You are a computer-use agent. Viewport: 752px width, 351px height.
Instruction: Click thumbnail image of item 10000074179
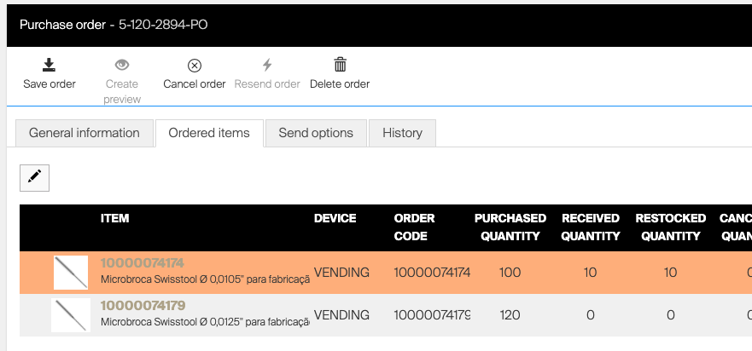coord(70,315)
